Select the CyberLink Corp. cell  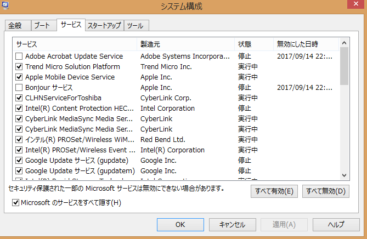(x=166, y=98)
